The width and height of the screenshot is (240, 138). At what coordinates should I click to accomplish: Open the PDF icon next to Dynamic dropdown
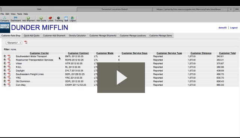point(26,42)
